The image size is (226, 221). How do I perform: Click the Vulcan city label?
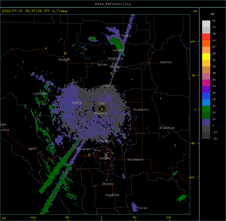point(142,208)
